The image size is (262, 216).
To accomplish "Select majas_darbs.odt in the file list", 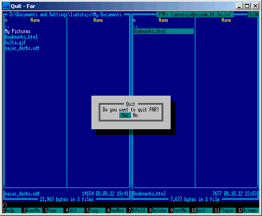I will pyautogui.click(x=22, y=48).
